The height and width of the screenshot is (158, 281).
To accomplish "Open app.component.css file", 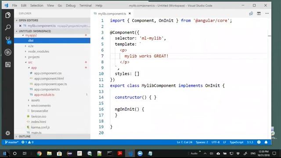I will click(48, 73).
